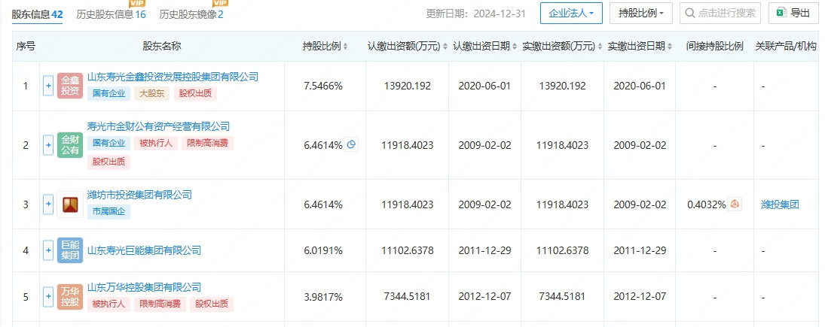Click 股权出质 tag in row 2

tap(109, 162)
